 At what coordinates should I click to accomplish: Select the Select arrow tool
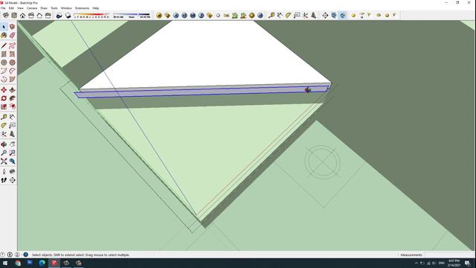coord(4,27)
